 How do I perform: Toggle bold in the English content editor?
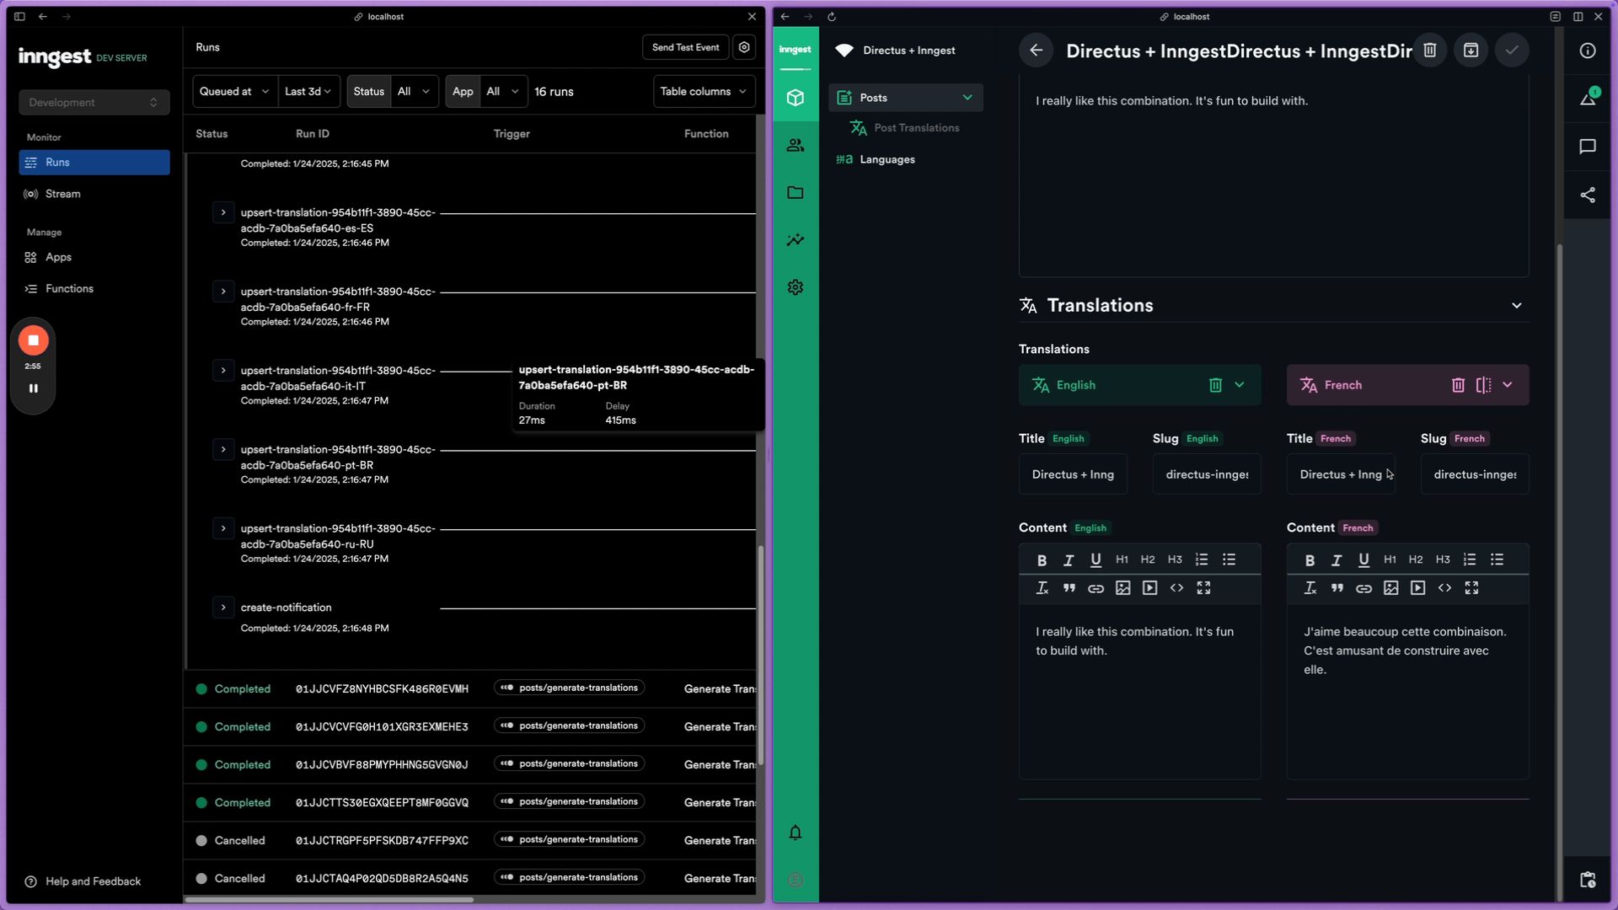click(1042, 559)
